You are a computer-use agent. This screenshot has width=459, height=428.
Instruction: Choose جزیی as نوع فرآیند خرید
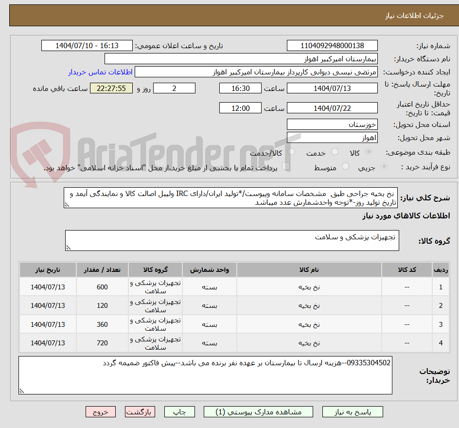384,166
